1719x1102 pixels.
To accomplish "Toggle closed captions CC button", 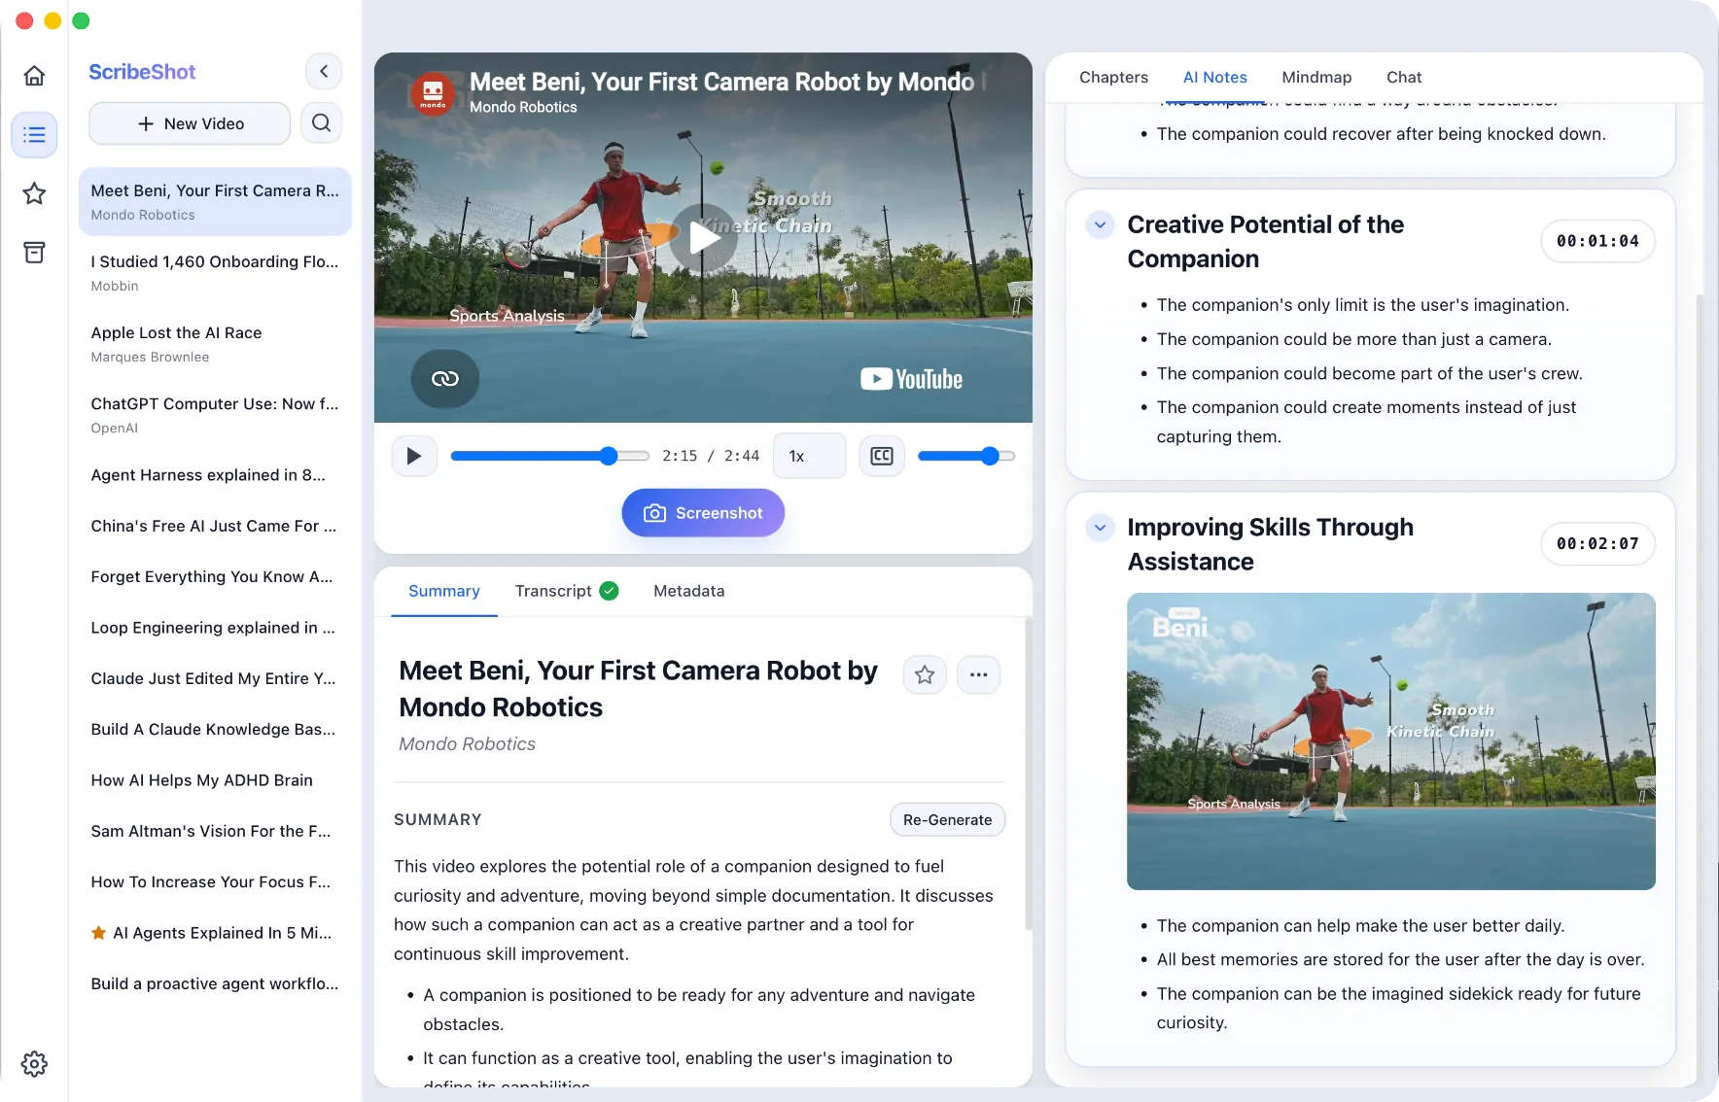I will point(882,456).
